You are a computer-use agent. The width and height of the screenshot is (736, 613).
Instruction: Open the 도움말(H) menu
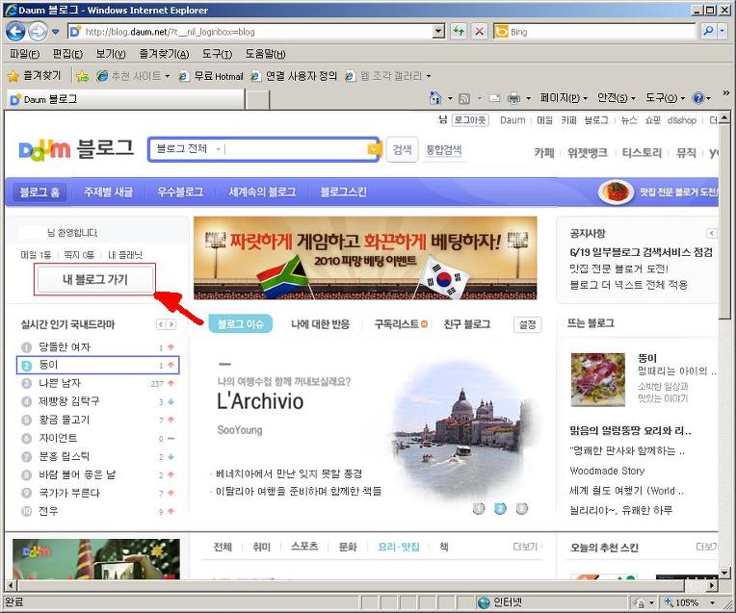pos(265,54)
